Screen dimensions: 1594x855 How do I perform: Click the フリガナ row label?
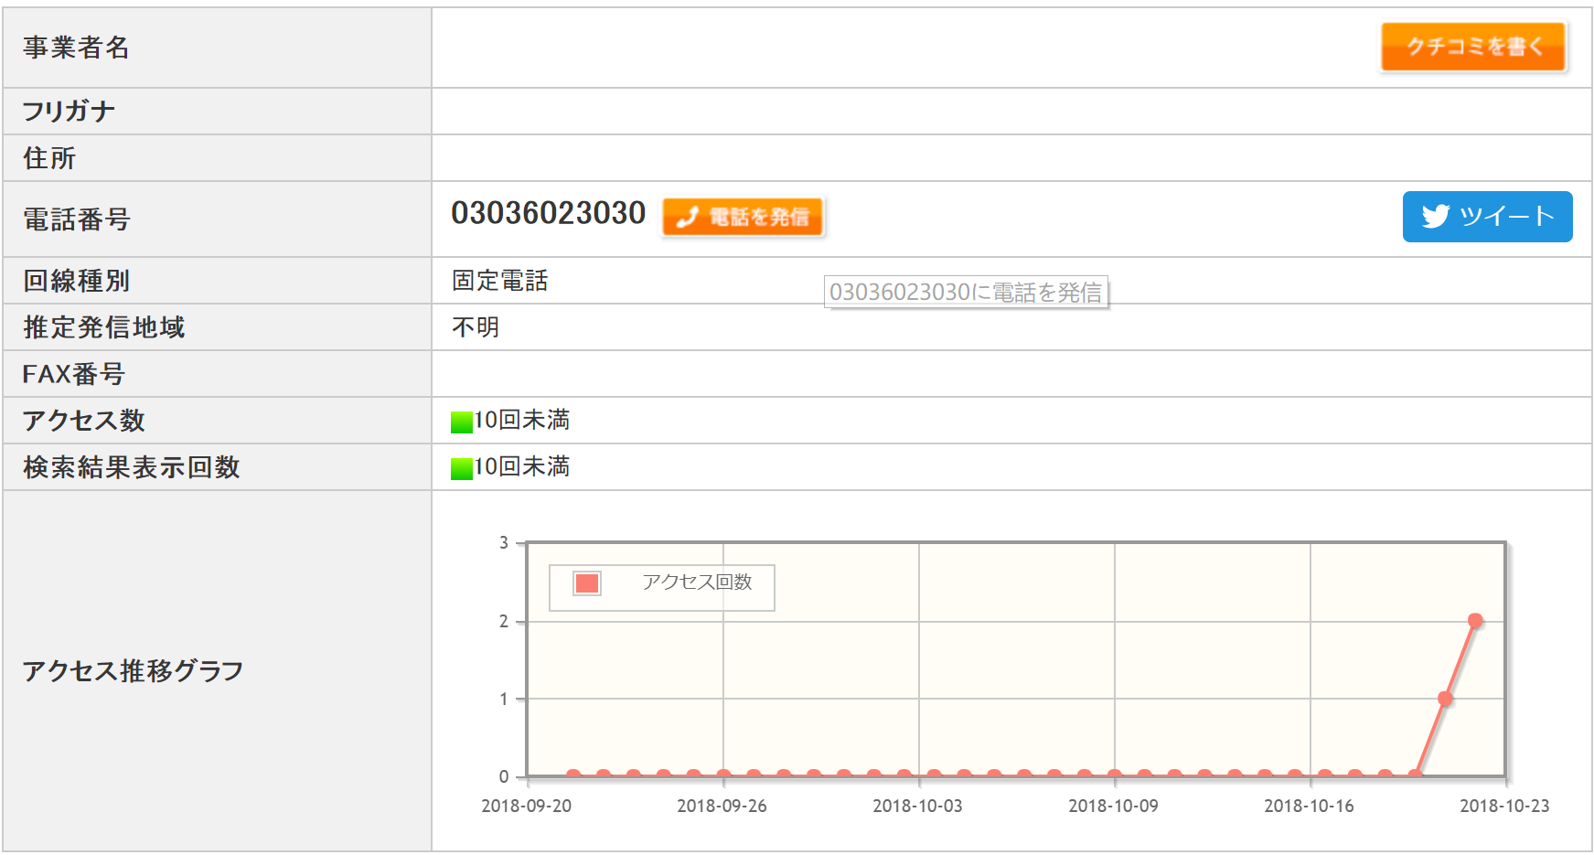pyautogui.click(x=69, y=112)
